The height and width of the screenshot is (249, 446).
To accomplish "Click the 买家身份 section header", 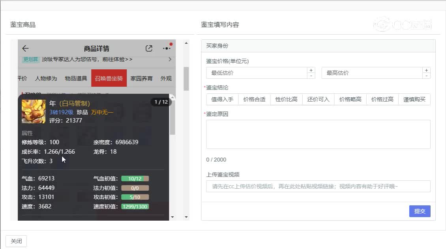I will tap(318, 46).
